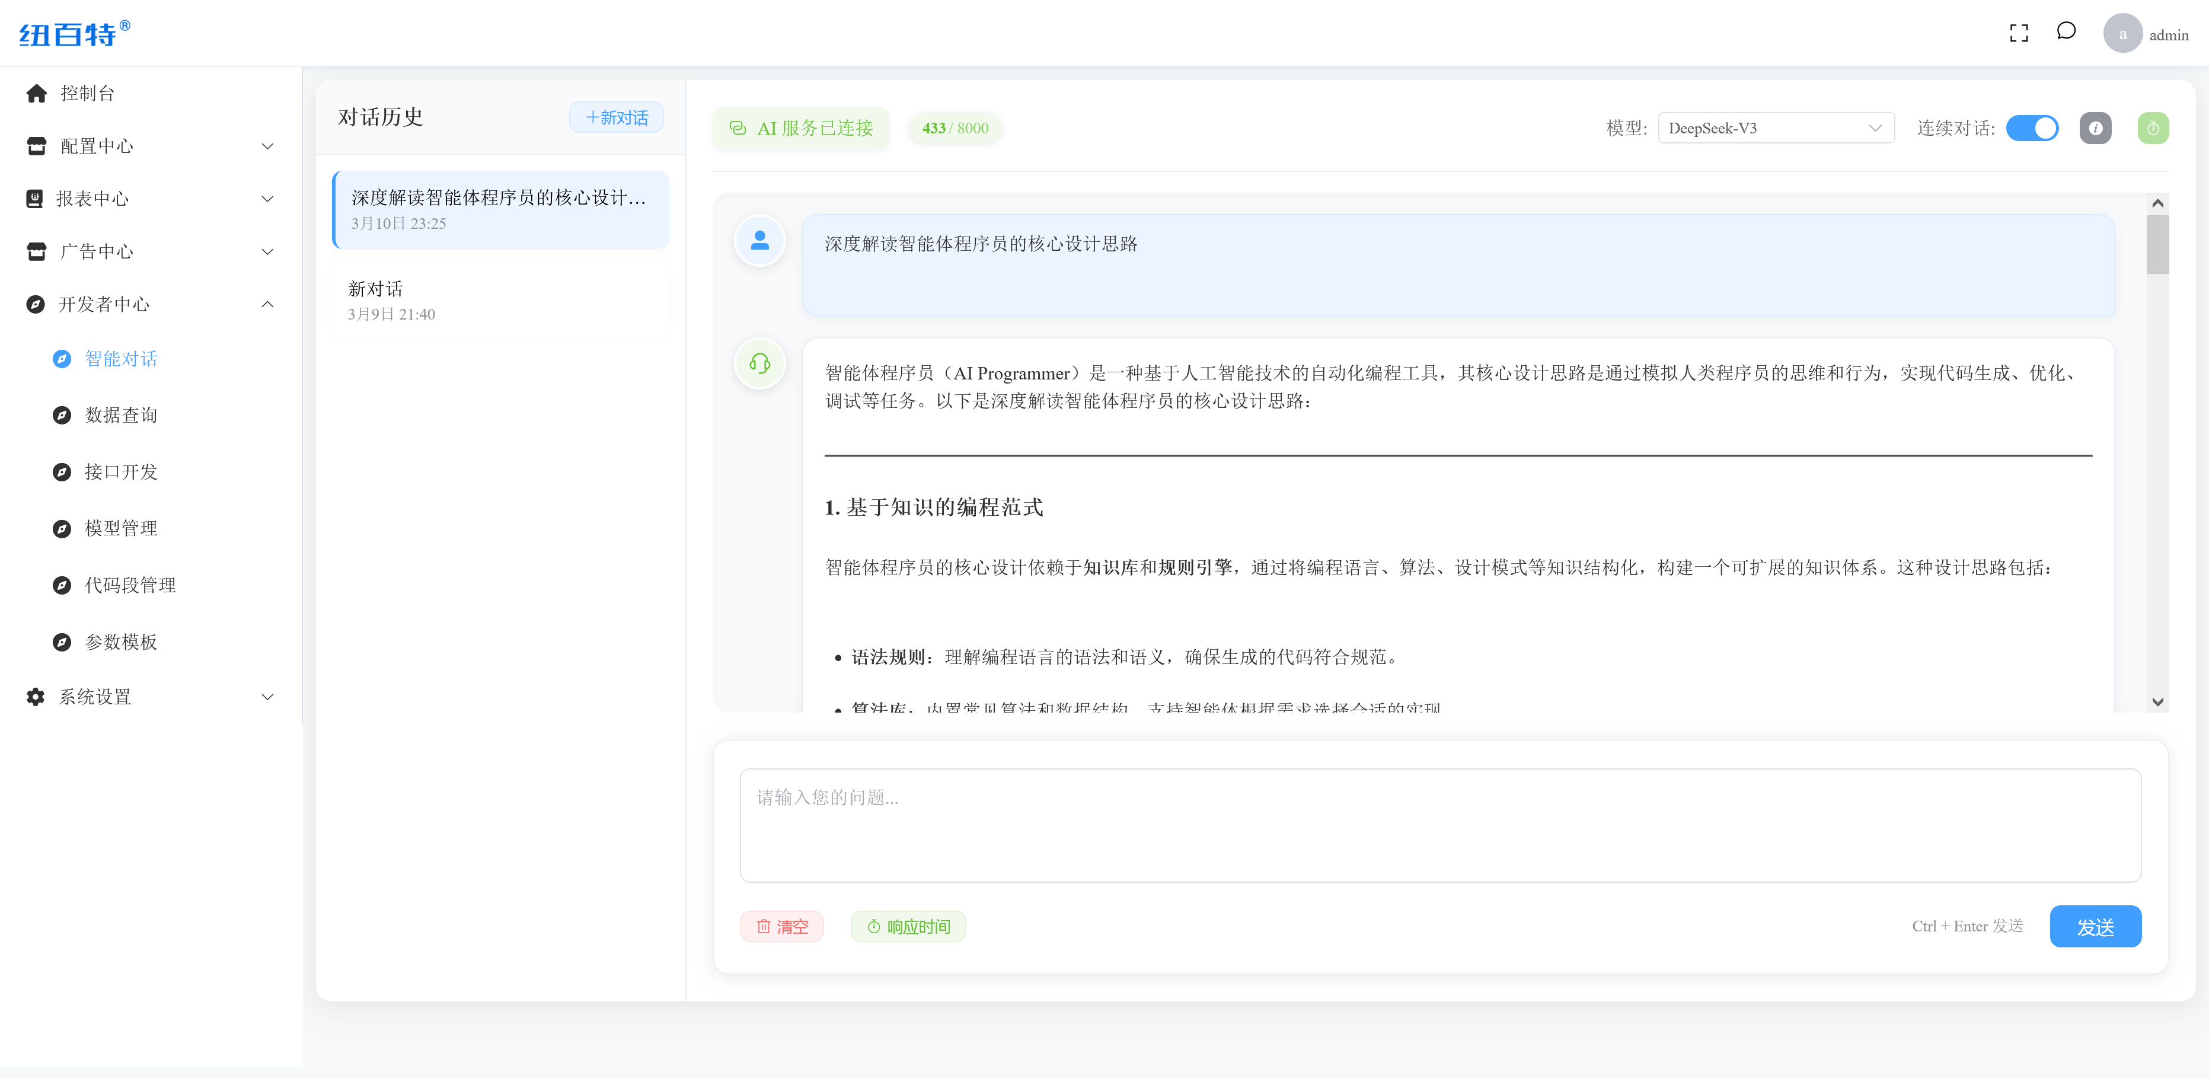Viewport: 2209px width, 1079px height.
Task: Click the fullscreen toggle icon
Action: [2019, 33]
